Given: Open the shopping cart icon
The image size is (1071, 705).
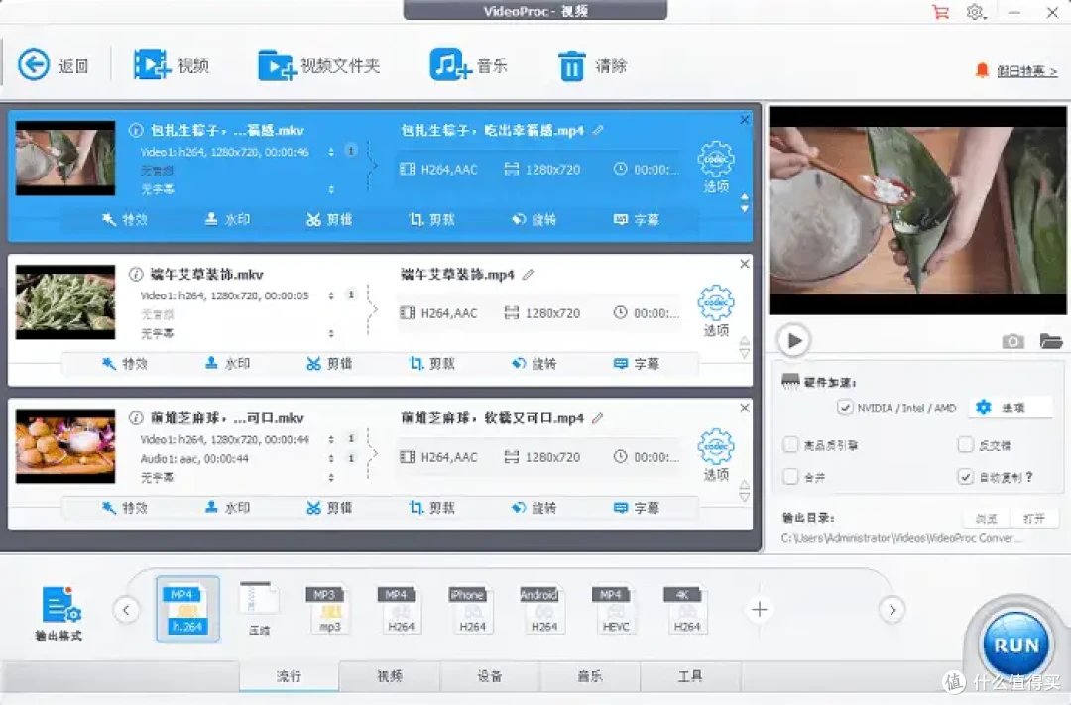Looking at the screenshot, I should 940,12.
